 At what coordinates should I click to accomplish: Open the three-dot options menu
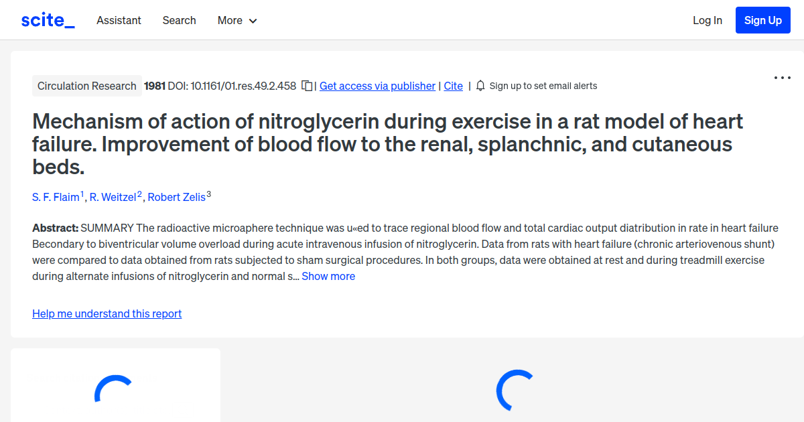(x=782, y=78)
